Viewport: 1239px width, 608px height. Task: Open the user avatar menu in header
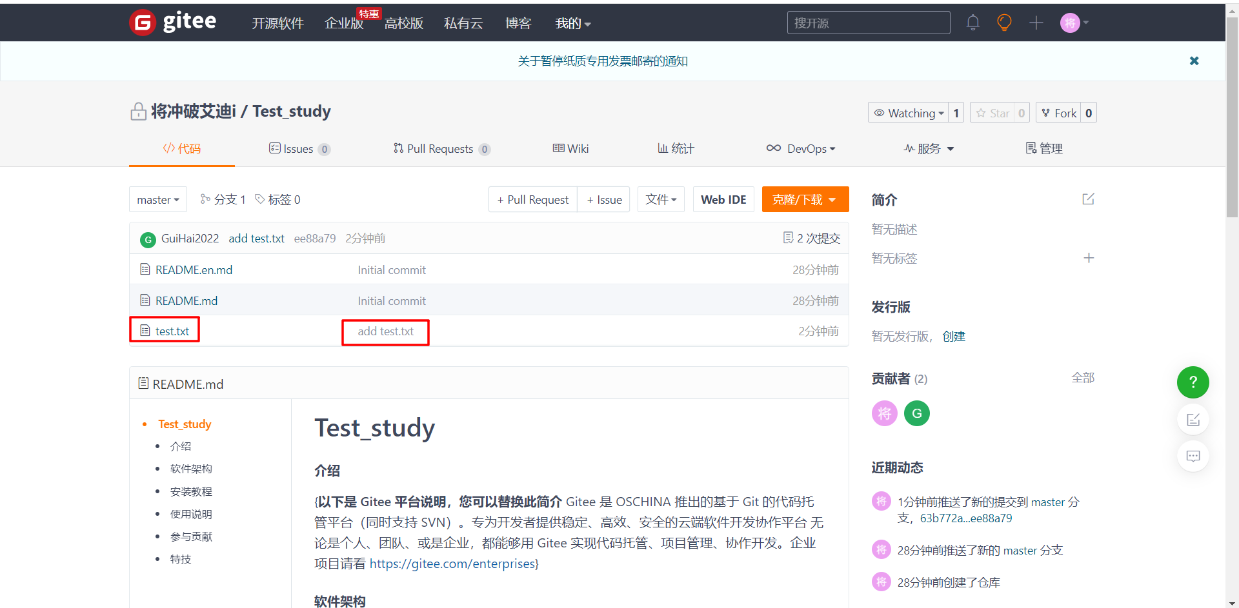(x=1074, y=23)
